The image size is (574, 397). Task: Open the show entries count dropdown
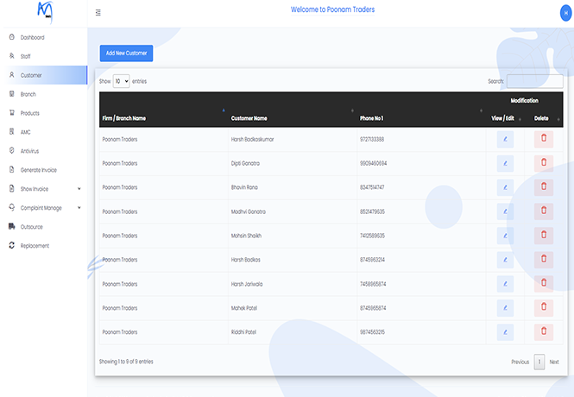click(121, 81)
